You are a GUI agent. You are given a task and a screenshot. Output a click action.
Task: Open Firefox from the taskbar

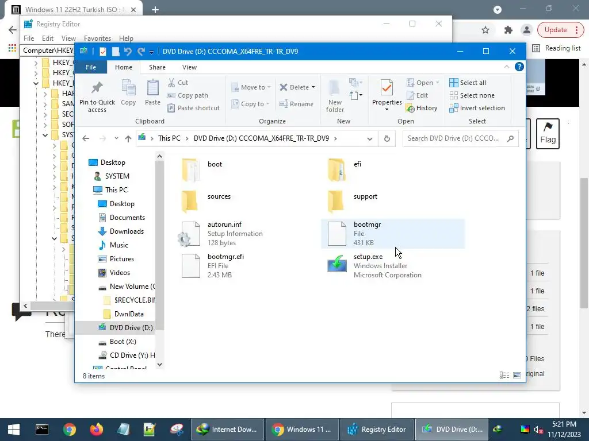(97, 430)
